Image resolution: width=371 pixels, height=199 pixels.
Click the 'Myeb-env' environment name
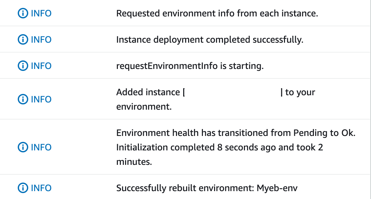[277, 188]
